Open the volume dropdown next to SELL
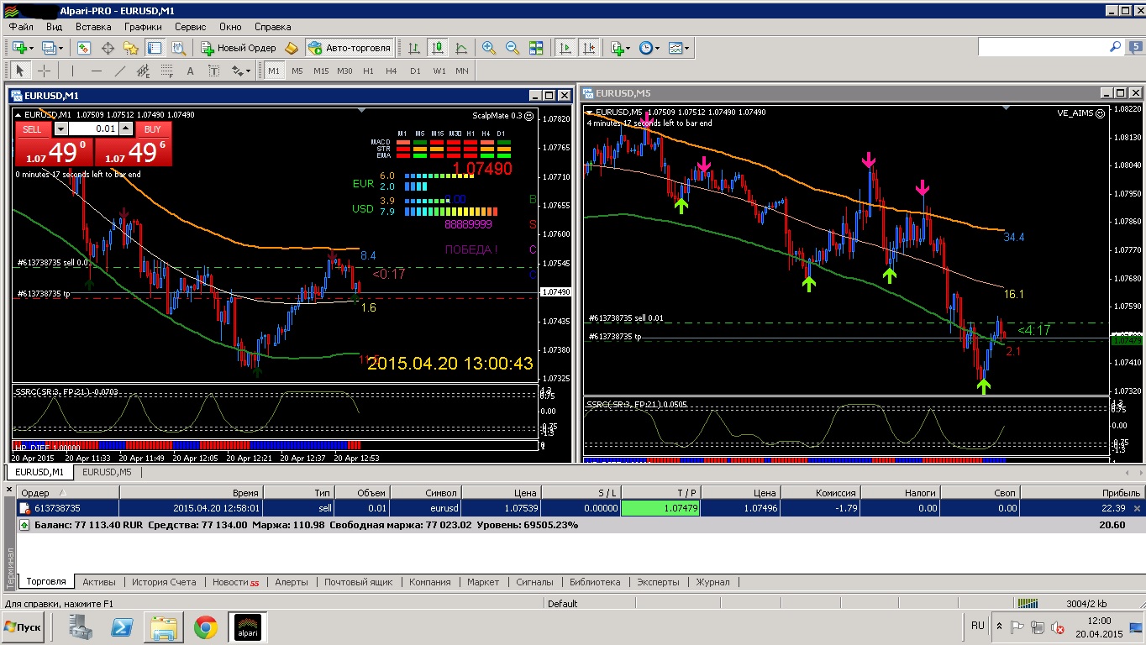1146x645 pixels. (60, 128)
